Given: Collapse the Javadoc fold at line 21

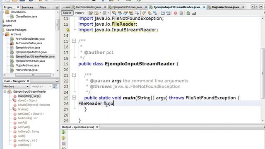Looking at the screenshot, I should pyautogui.click(x=74, y=75).
